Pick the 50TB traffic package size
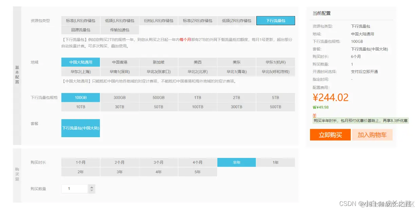 [x=159, y=107]
